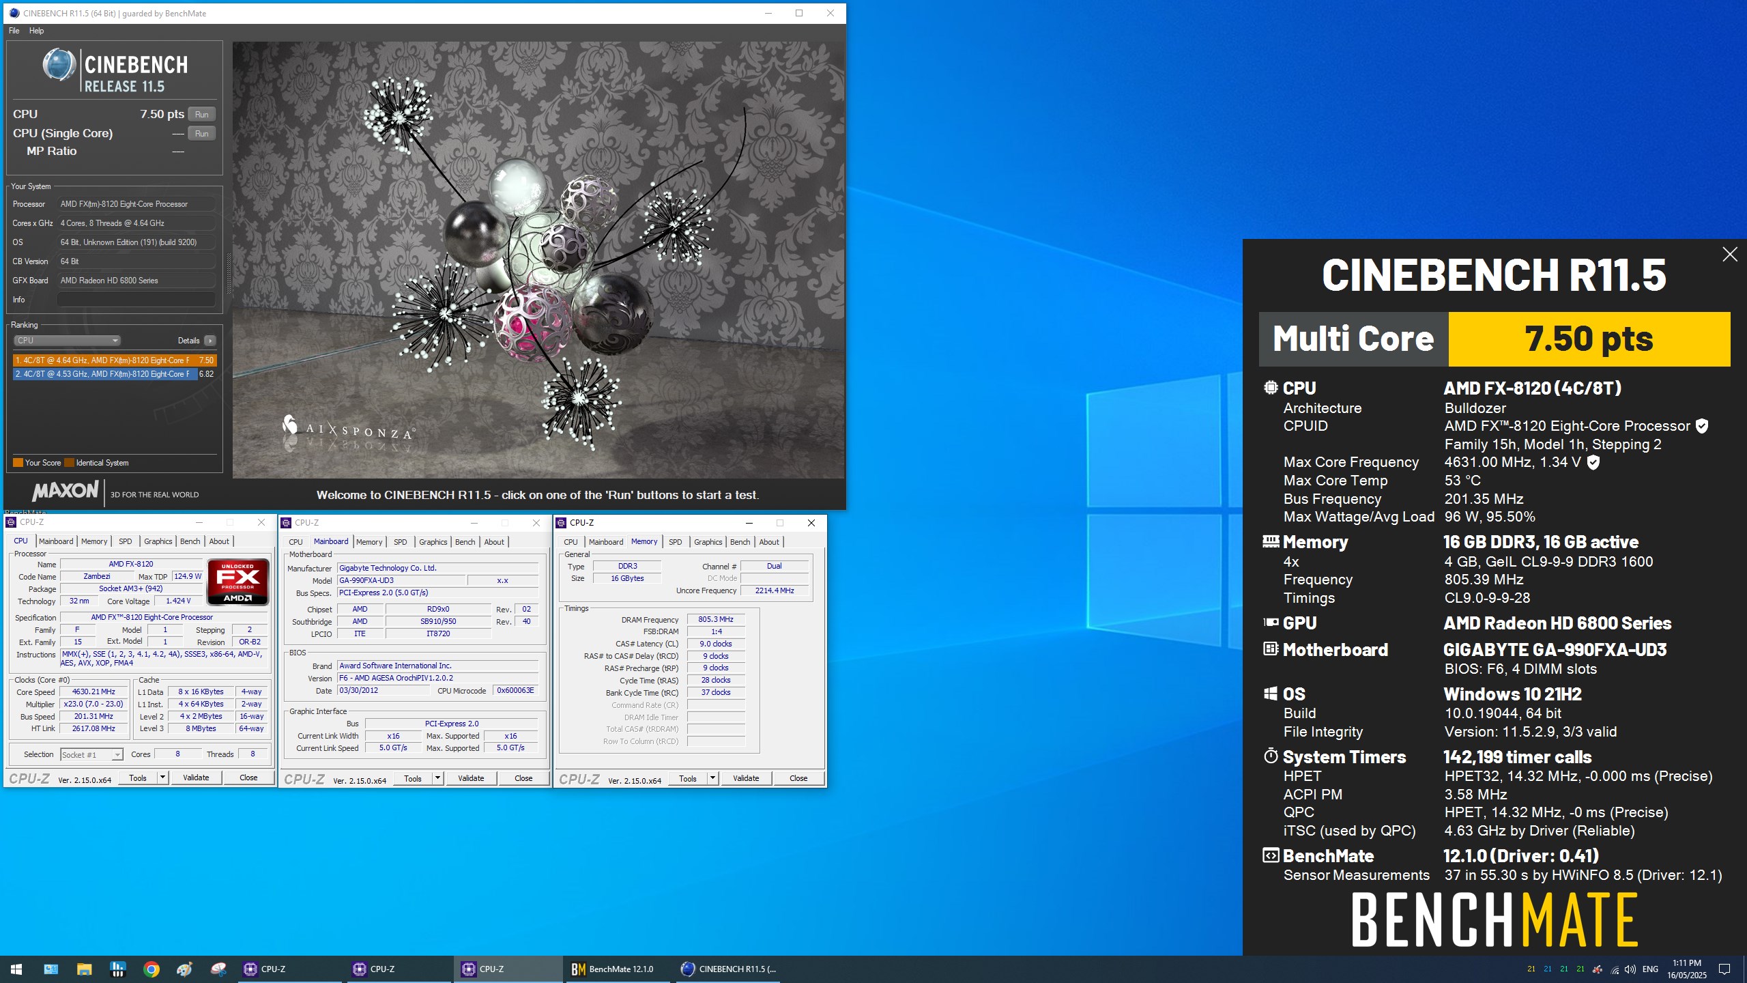This screenshot has height=983, width=1747.
Task: Click Validate in CPU-Z mainboard window
Action: (x=471, y=778)
